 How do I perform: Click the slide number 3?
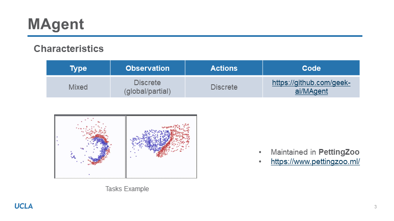point(375,207)
